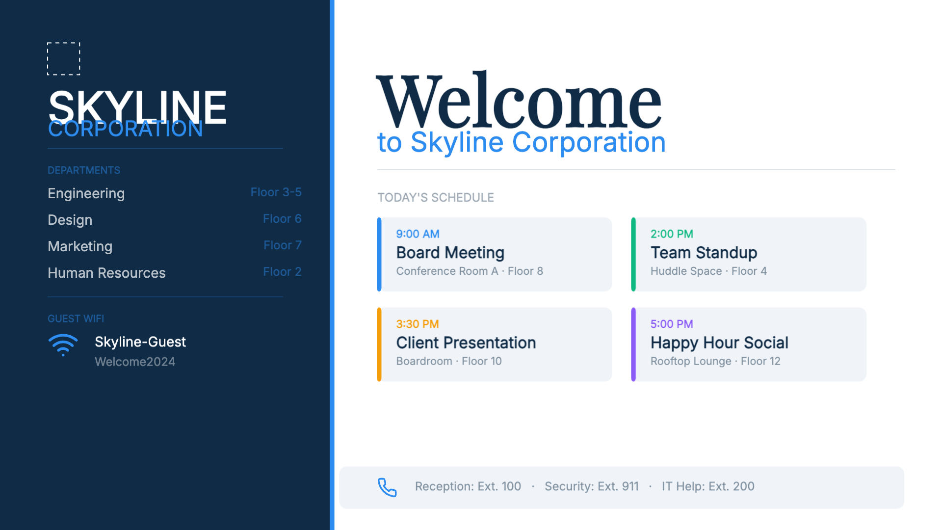Click the Reception Ext. 100 contact
The width and height of the screenshot is (942, 530).
tap(468, 486)
